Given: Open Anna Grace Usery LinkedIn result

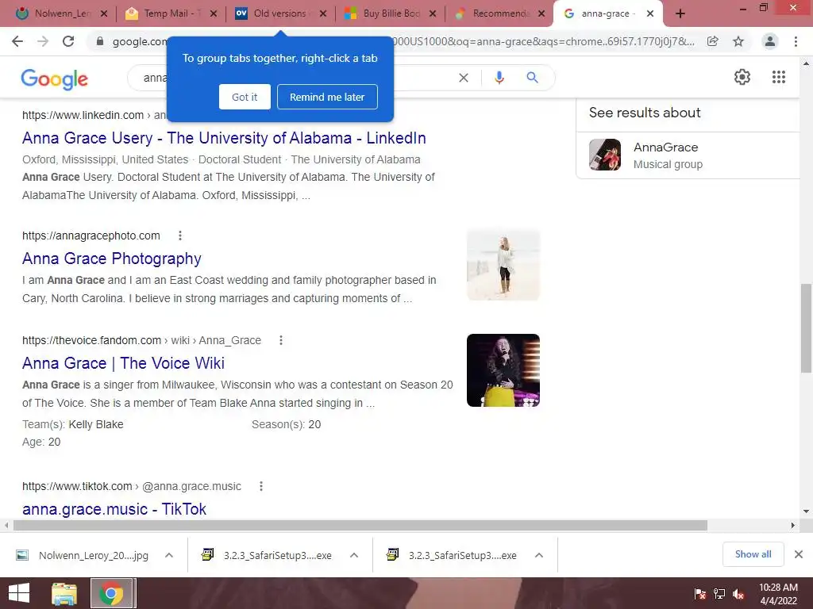Looking at the screenshot, I should pyautogui.click(x=224, y=138).
